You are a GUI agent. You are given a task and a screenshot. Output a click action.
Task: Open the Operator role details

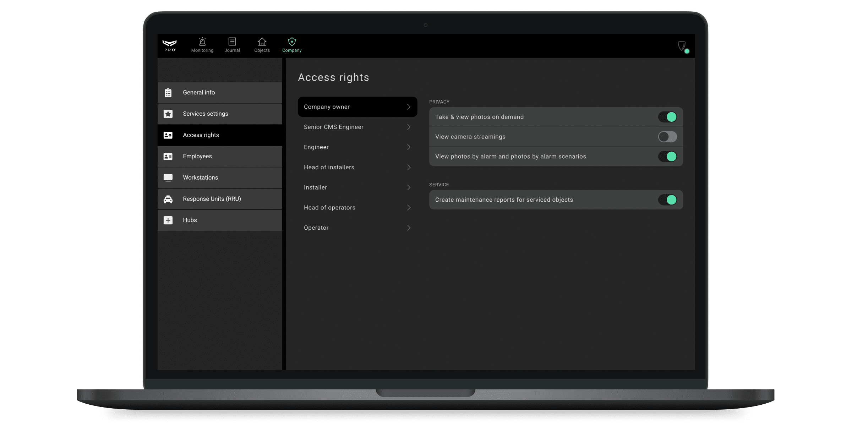coord(357,228)
